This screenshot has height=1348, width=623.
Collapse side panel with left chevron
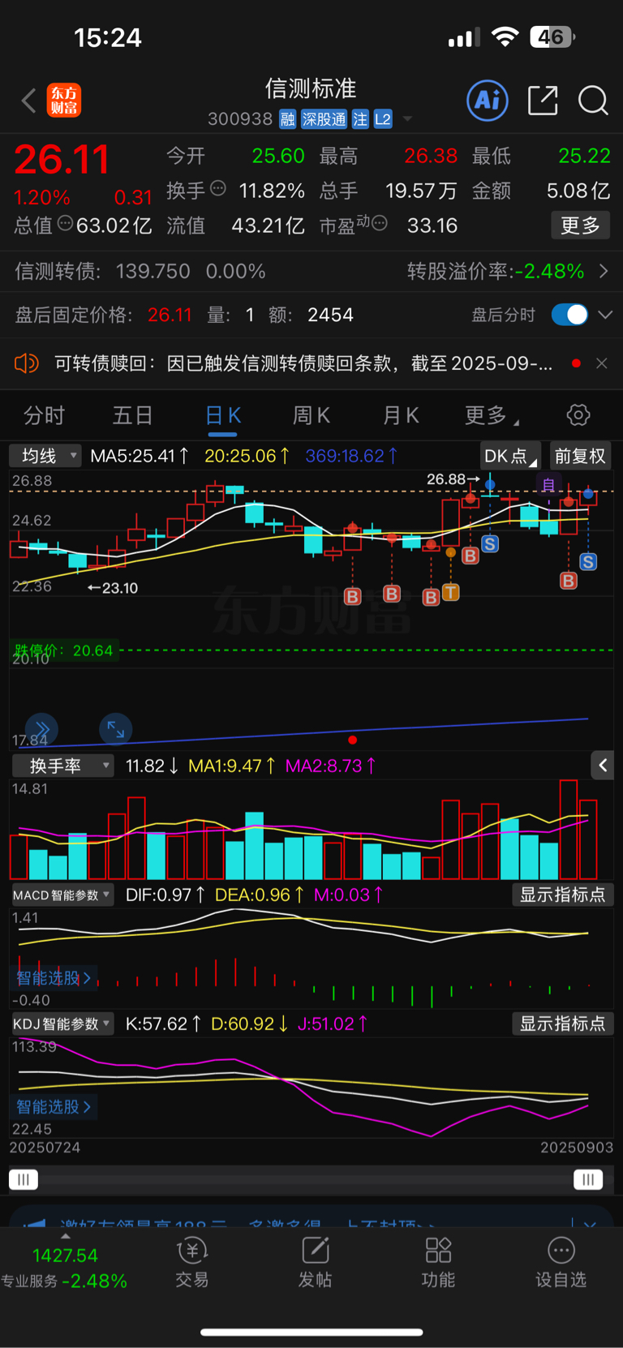pyautogui.click(x=603, y=765)
